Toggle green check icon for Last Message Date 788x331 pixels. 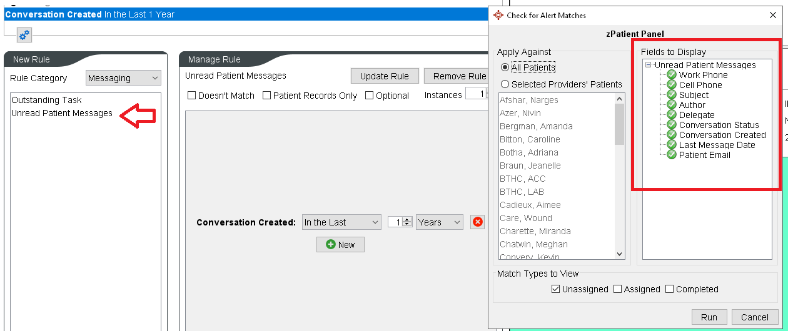coord(672,145)
